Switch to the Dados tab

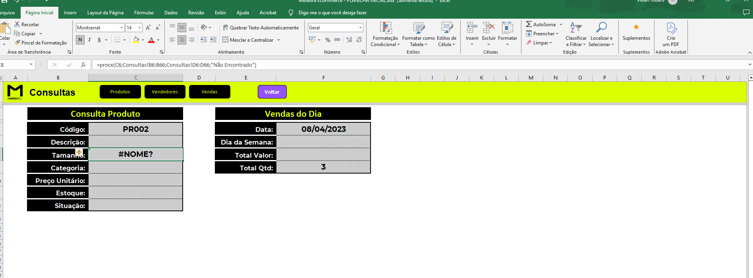pos(171,13)
